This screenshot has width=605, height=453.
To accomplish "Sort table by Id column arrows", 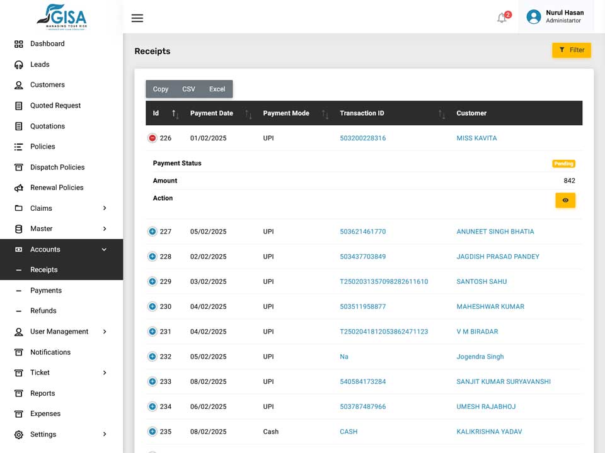I will [x=175, y=114].
